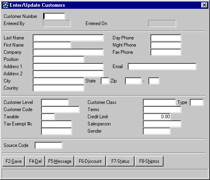Close the Enter/Update Customers window

point(204,5)
